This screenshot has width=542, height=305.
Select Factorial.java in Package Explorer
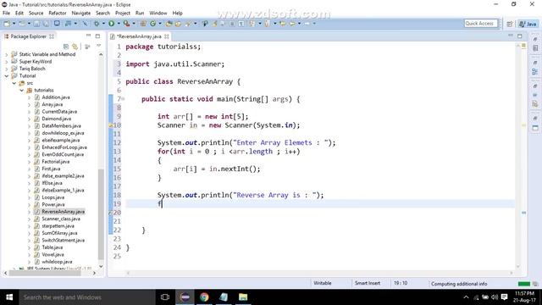point(55,162)
